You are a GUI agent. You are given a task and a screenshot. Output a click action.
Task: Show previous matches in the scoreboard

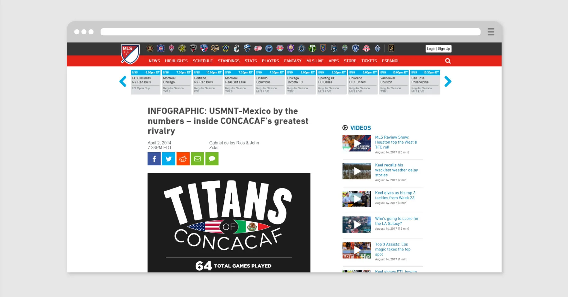123,82
